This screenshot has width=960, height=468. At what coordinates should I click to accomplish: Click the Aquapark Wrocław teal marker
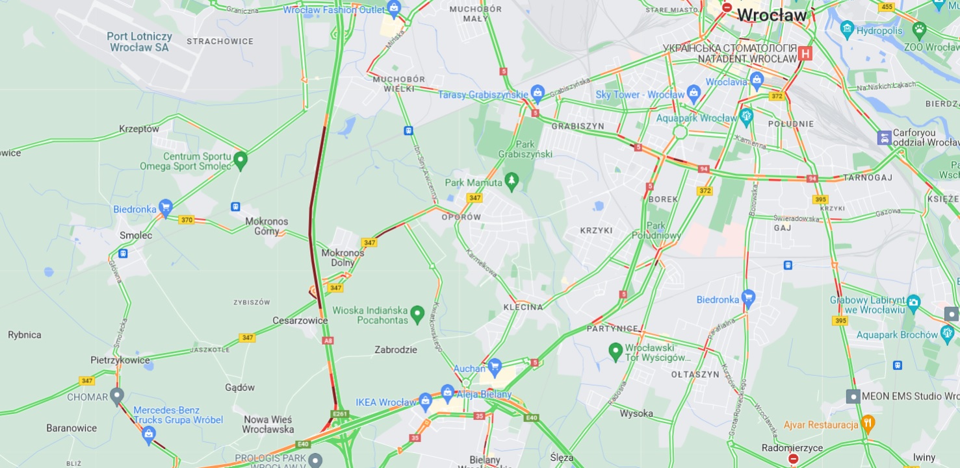[746, 117]
